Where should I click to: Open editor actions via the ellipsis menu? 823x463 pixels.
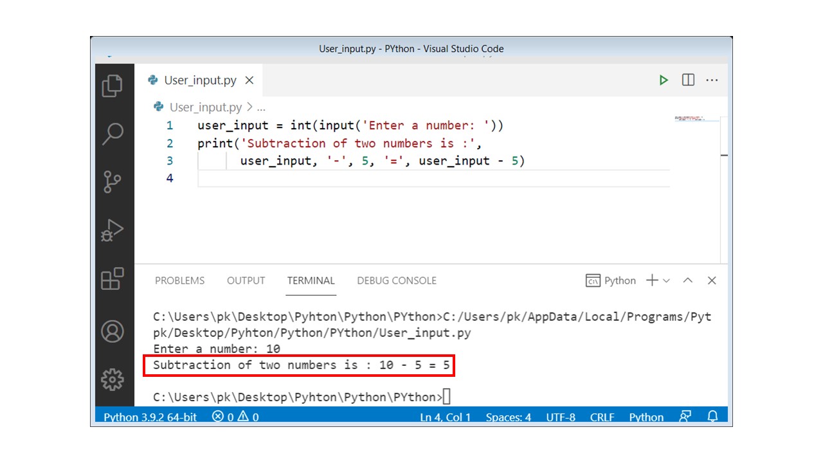point(712,80)
